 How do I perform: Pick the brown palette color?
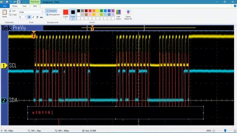click(x=86, y=15)
